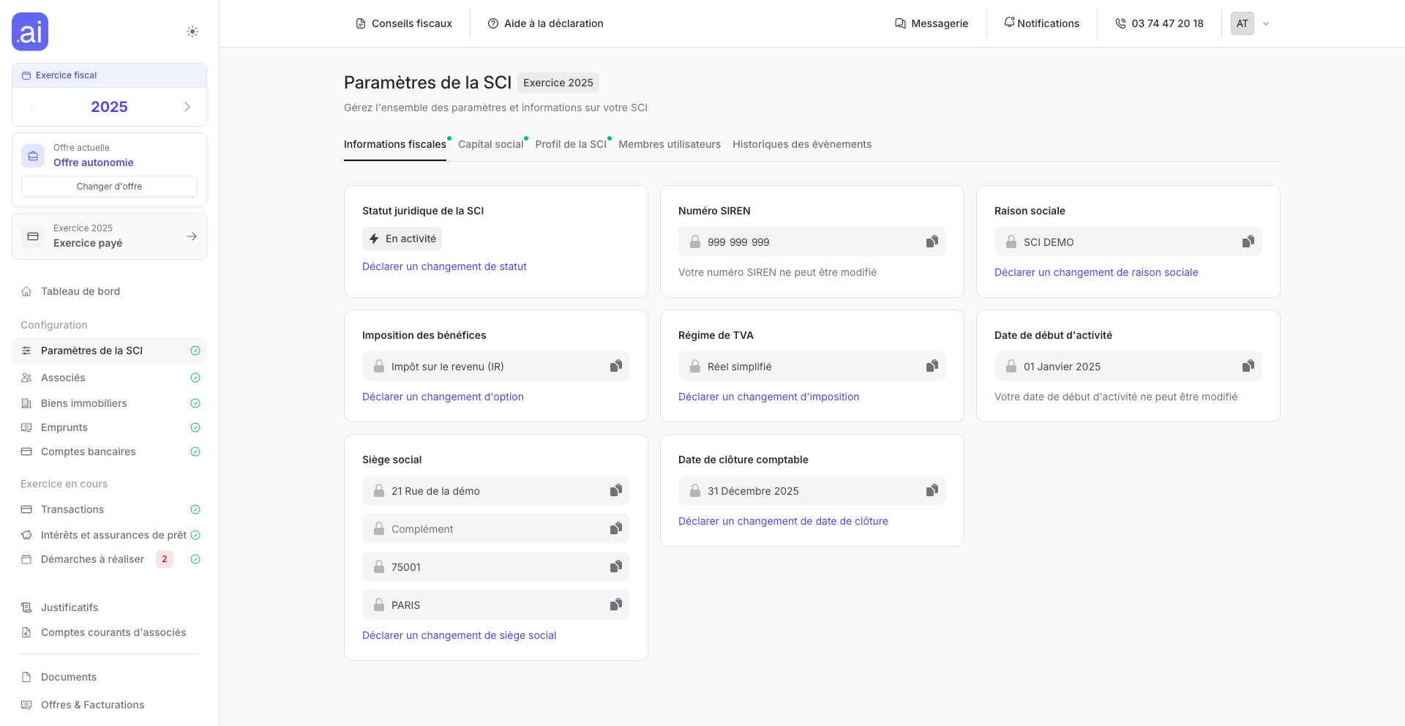The image size is (1405, 726).
Task: Switch to the Capital social tab
Action: coord(490,144)
